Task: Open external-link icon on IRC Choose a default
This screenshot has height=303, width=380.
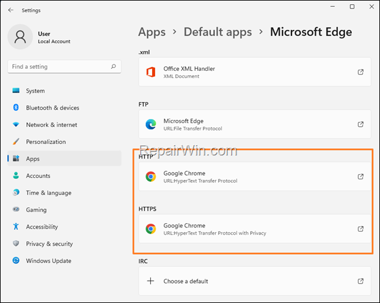Action: click(360, 281)
